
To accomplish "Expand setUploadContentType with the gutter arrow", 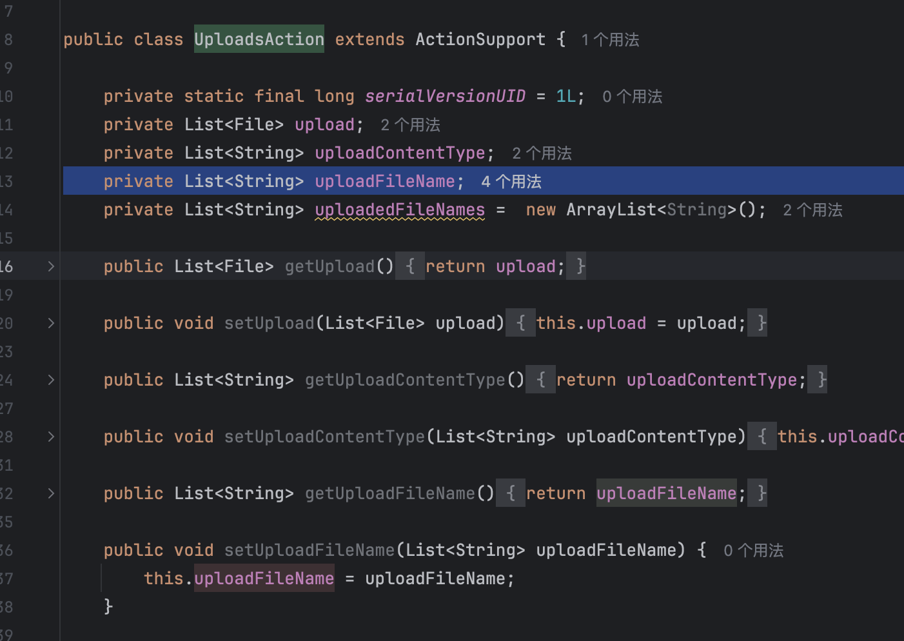I will [x=51, y=437].
